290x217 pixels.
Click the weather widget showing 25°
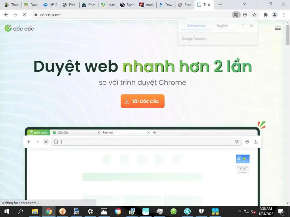click(243, 159)
